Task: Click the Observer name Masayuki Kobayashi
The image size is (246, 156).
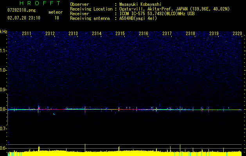Action: tap(140, 4)
